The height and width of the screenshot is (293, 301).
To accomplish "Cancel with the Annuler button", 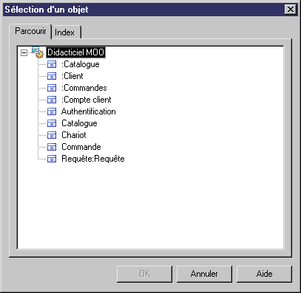I will (204, 274).
